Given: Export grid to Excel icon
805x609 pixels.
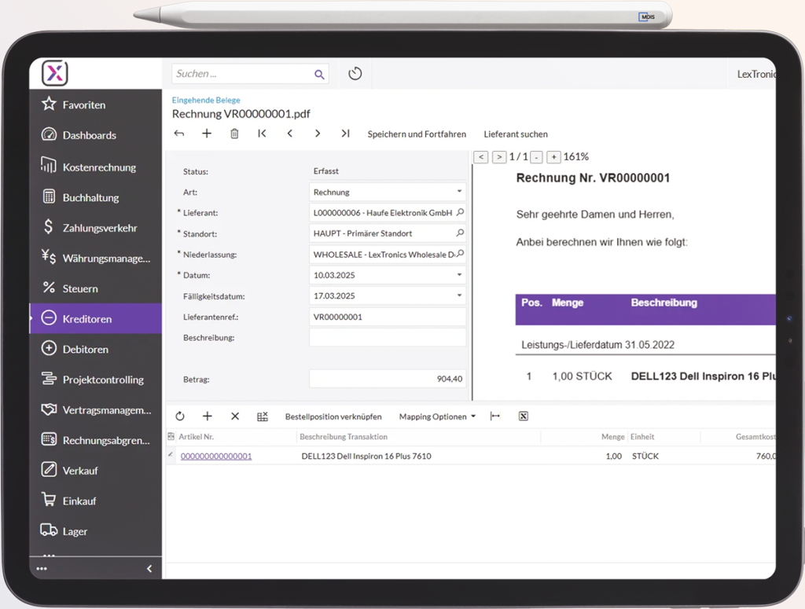Looking at the screenshot, I should 523,416.
